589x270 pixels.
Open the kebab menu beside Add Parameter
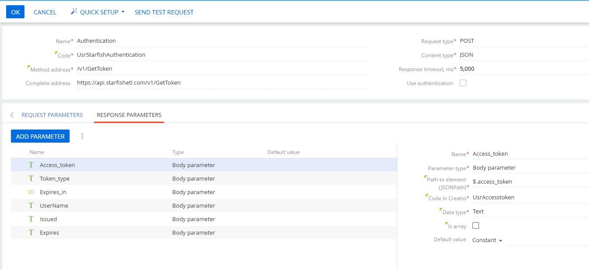[x=82, y=136]
